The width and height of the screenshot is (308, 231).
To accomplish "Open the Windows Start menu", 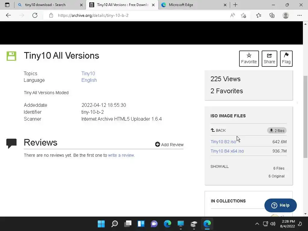I will [x=101, y=224].
